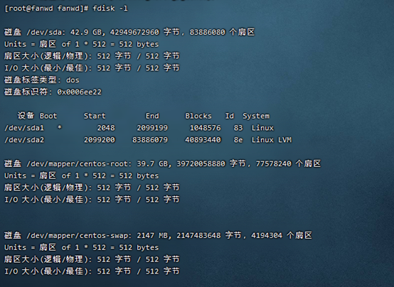Click the start sector value 2099200
Image resolution: width=394 pixels, height=287 pixels.
[100, 140]
